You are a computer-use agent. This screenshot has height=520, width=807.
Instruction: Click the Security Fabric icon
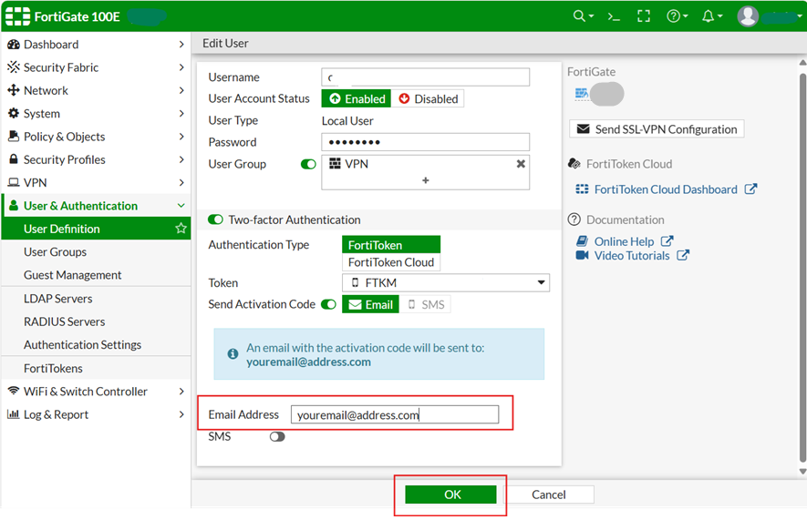(14, 67)
